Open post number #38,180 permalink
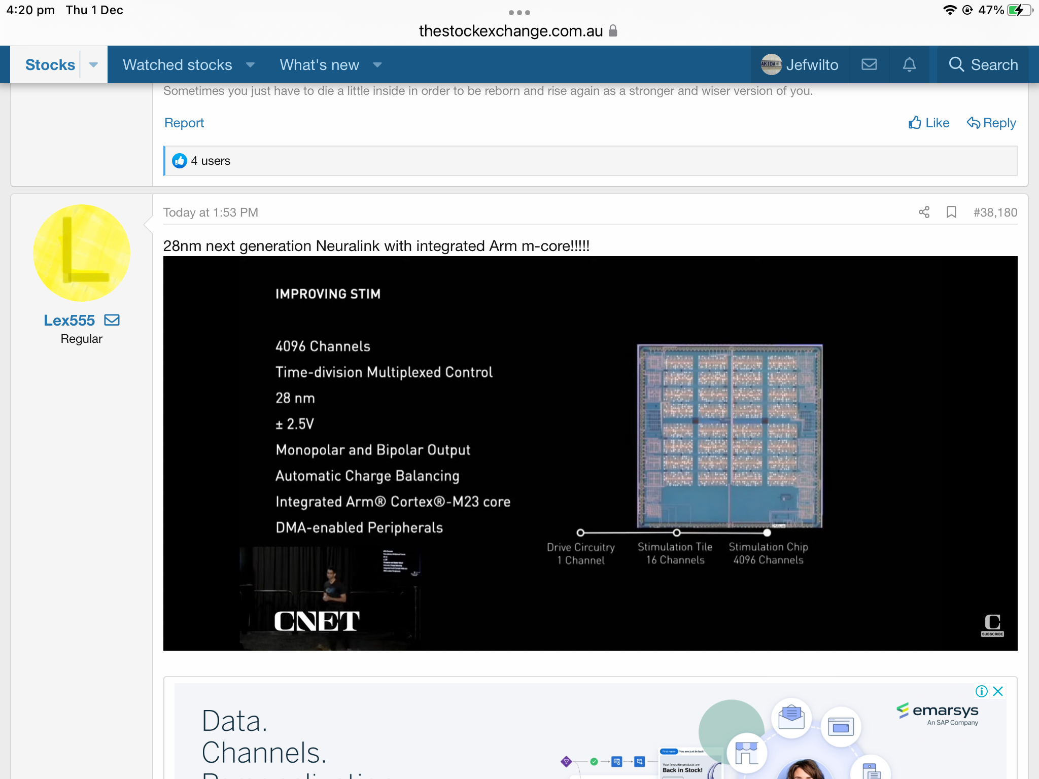This screenshot has height=779, width=1039. (x=995, y=213)
